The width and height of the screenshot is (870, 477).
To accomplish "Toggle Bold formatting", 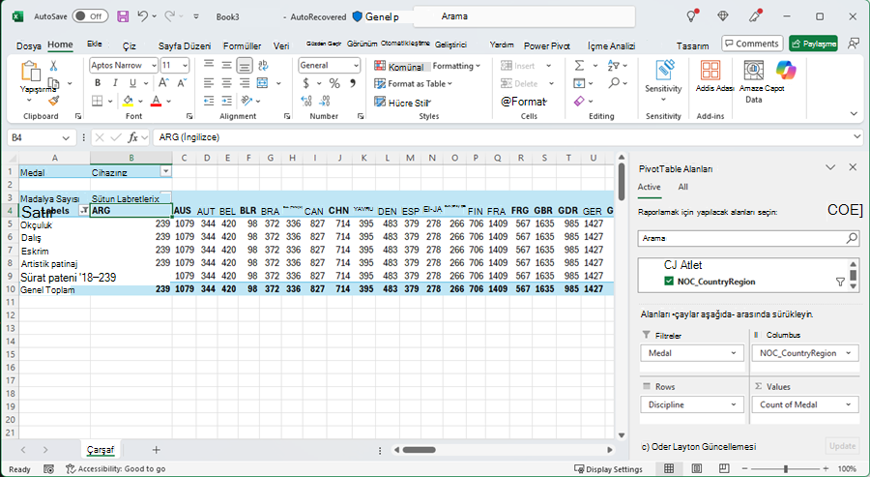I will 98,83.
